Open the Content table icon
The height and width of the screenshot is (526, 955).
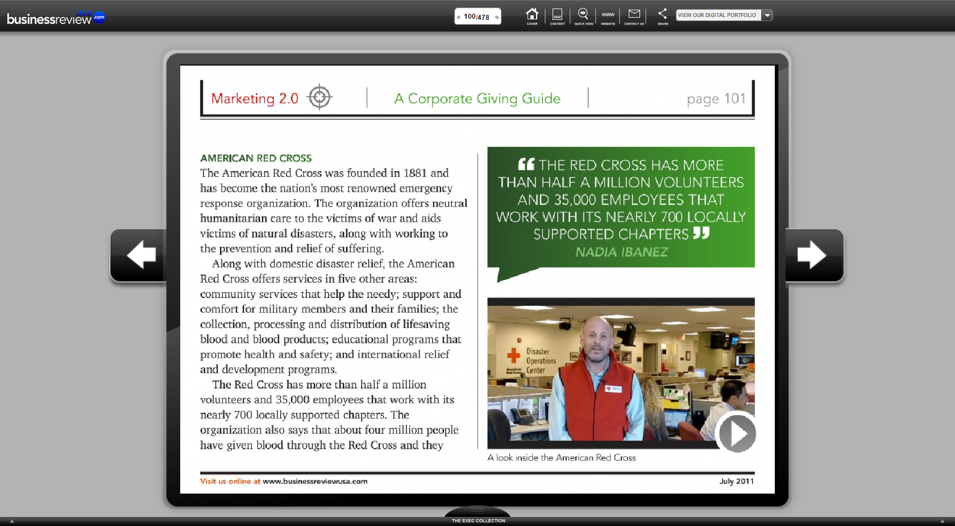[x=557, y=16]
